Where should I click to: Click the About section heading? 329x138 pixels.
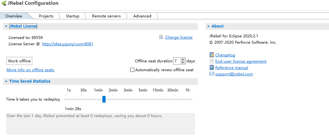coord(217,26)
